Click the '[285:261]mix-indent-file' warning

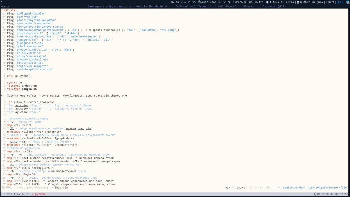(x=327, y=187)
